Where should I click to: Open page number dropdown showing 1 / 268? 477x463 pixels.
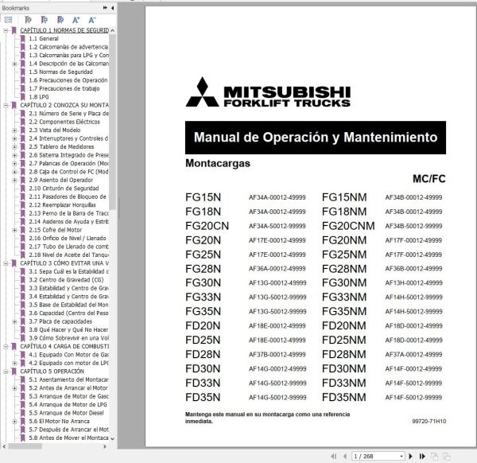click(x=401, y=456)
